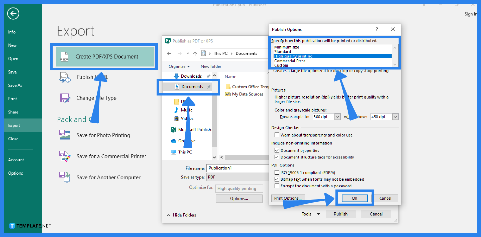The height and width of the screenshot is (237, 481).
Task: Open the Organize dropdown
Action: tap(179, 66)
